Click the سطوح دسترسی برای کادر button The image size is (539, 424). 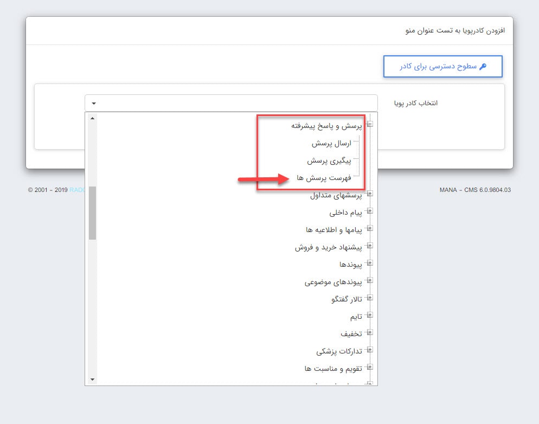pos(443,66)
